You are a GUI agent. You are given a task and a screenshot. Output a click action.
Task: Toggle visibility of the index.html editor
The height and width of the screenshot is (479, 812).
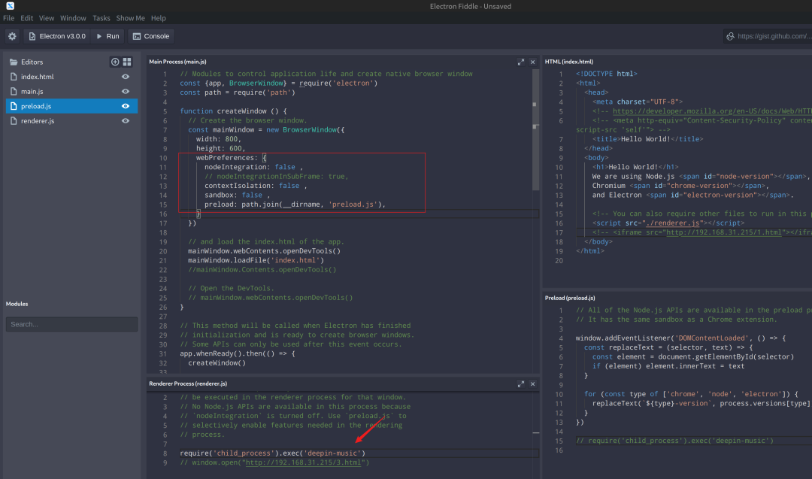click(126, 77)
